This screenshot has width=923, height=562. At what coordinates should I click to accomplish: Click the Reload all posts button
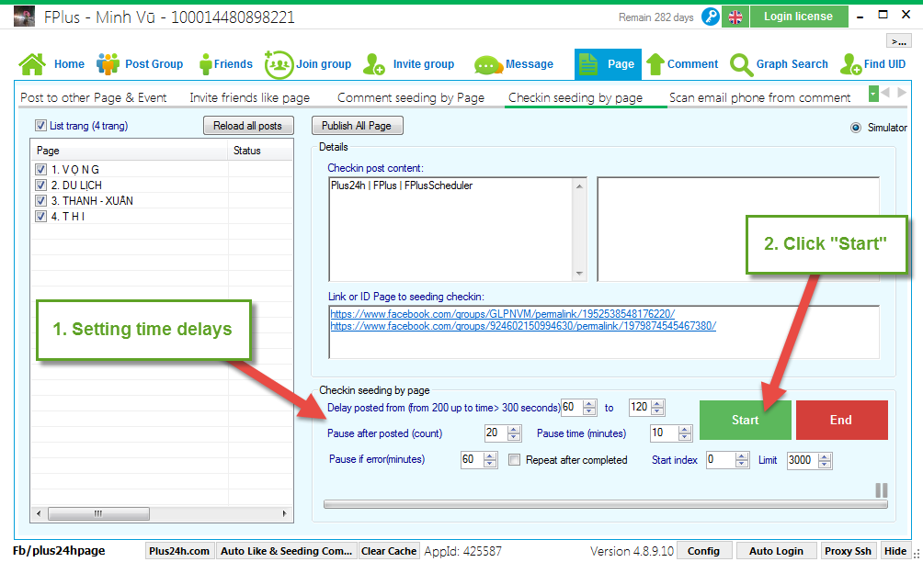[248, 126]
